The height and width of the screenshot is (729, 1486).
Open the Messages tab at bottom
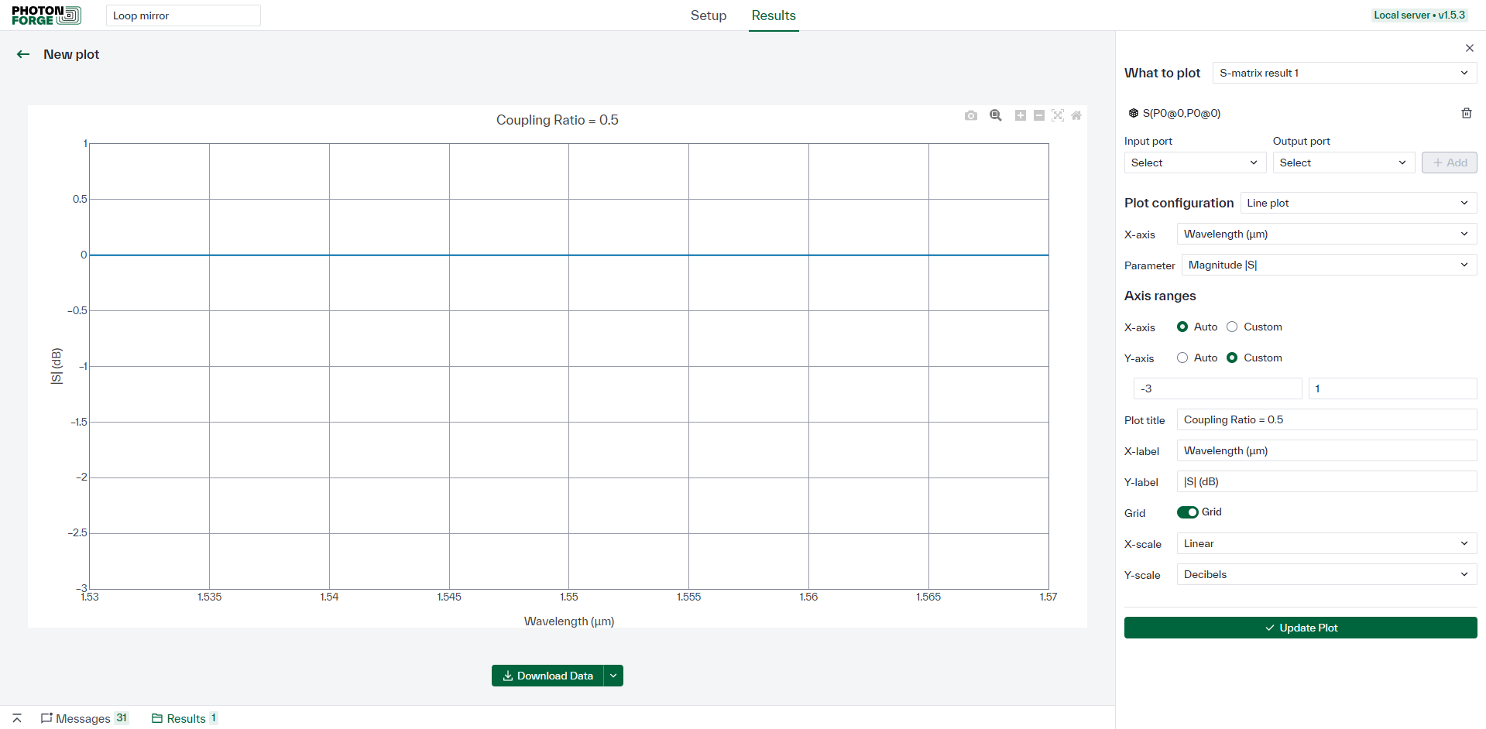coord(84,718)
